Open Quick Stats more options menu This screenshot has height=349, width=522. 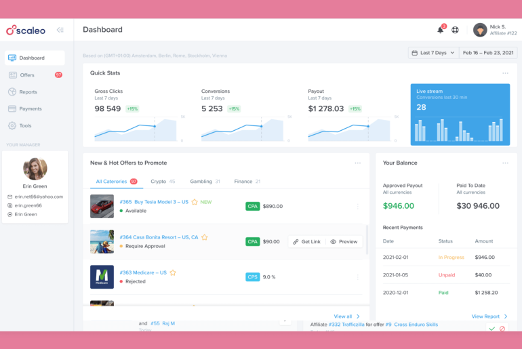pos(505,73)
